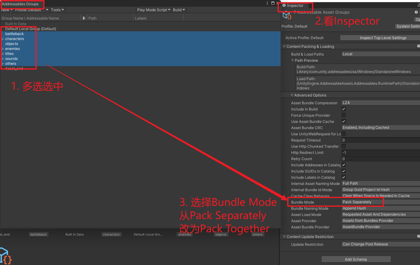The height and width of the screenshot is (265, 420).
Task: Open the Asset Bundle Compression dropdown
Action: click(381, 103)
